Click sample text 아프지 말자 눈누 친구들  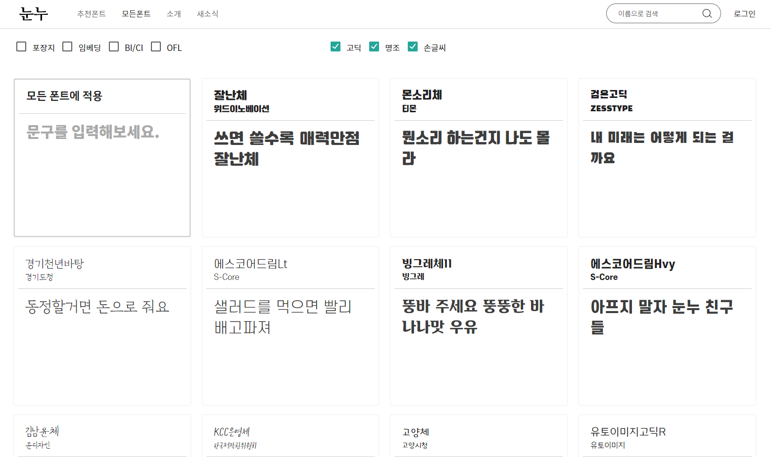pyautogui.click(x=662, y=317)
